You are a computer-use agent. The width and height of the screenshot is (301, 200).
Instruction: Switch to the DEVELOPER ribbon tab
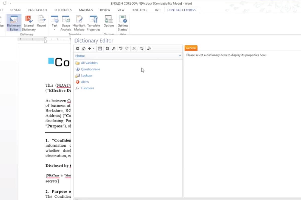pos(139,10)
